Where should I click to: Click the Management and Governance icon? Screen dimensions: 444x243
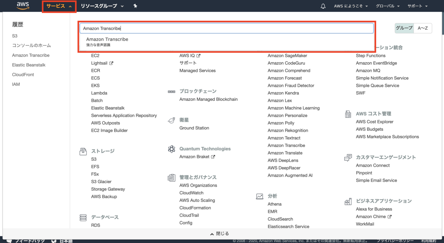[x=171, y=177]
